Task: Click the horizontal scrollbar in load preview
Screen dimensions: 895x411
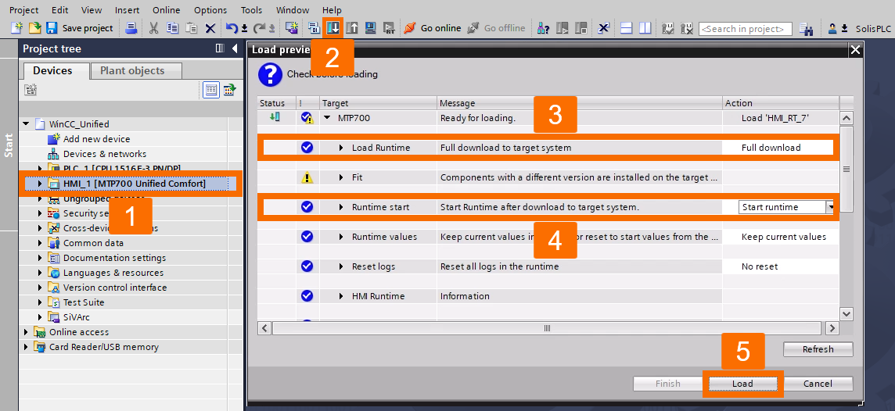Action: (x=547, y=327)
